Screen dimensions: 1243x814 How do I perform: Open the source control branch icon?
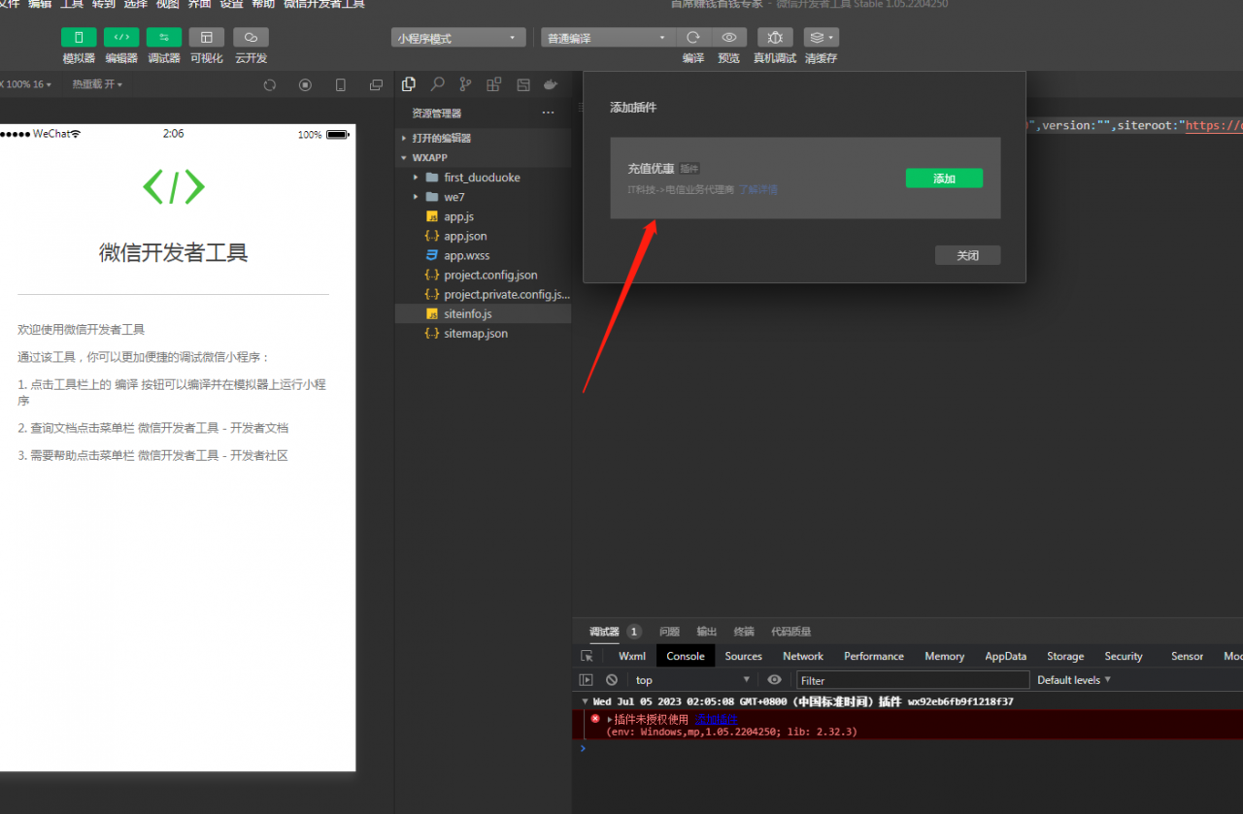tap(466, 84)
